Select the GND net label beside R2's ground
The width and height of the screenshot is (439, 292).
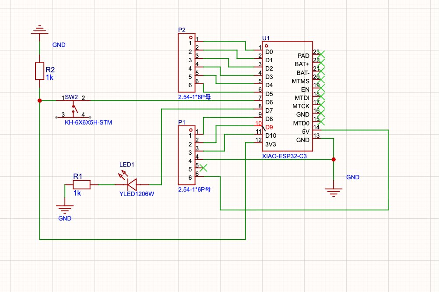[59, 45]
